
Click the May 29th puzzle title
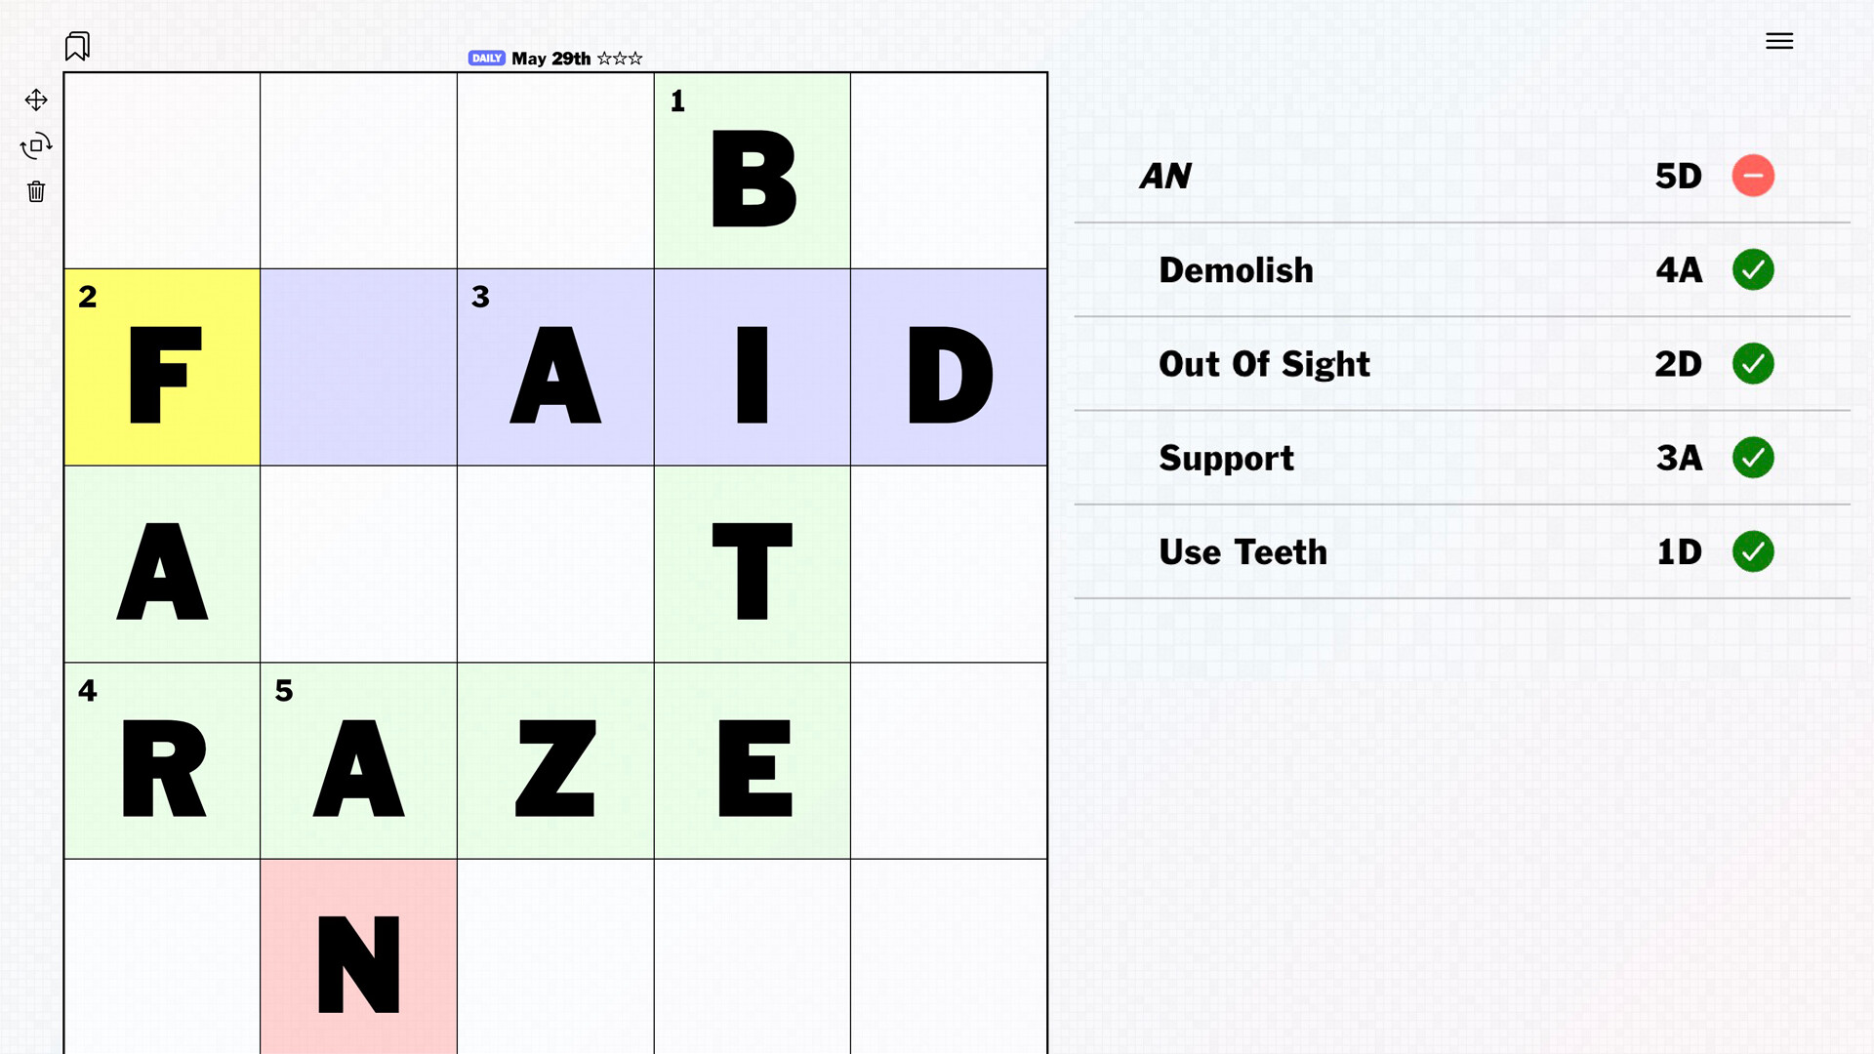click(x=551, y=58)
